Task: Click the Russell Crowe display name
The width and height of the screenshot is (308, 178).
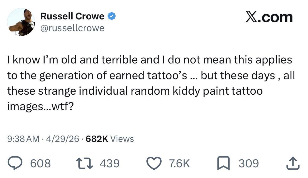Action: 72,17
